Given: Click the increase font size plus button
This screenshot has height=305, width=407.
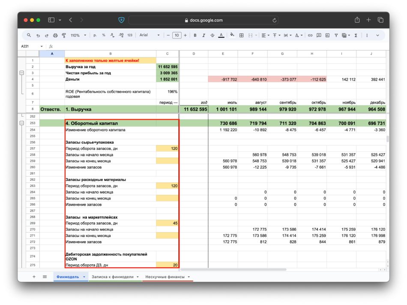Looking at the screenshot, I should (x=185, y=36).
